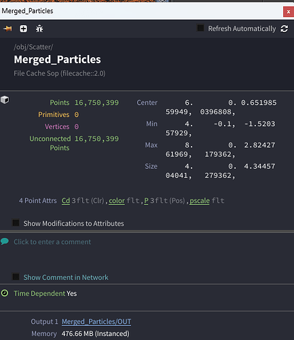Click the Cd attribute link
Screen dimensions: 294x340
(66, 201)
